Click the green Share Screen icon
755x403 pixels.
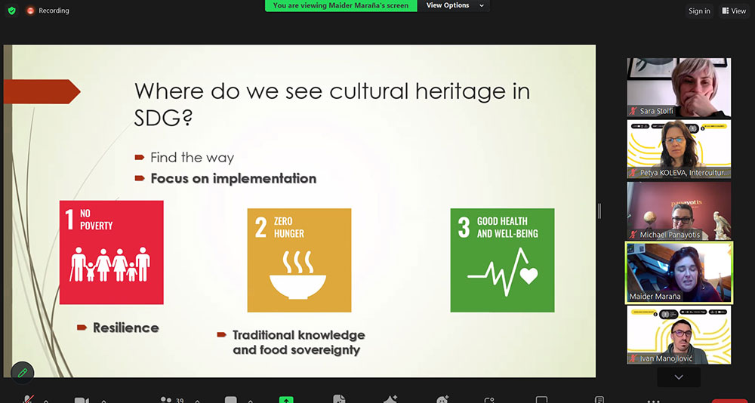pos(286,399)
